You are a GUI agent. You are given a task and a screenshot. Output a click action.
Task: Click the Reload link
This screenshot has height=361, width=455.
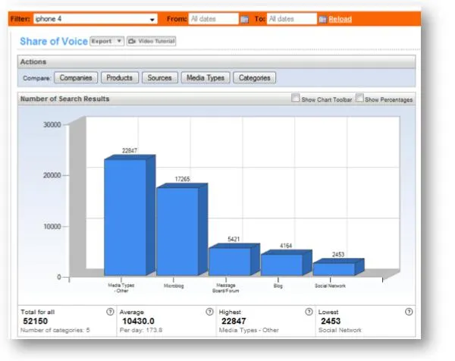pyautogui.click(x=340, y=19)
